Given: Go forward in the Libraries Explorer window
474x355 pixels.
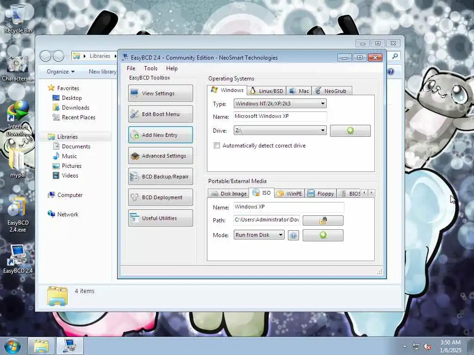Looking at the screenshot, I should [x=58, y=56].
